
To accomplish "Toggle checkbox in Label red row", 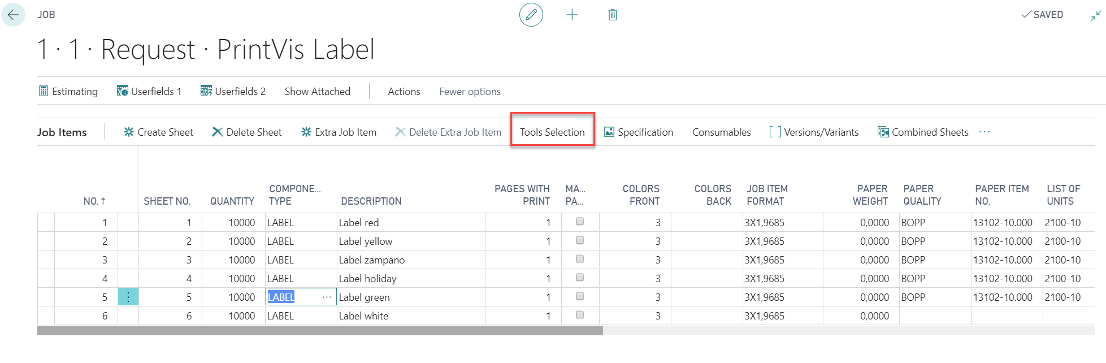I will coord(580,222).
